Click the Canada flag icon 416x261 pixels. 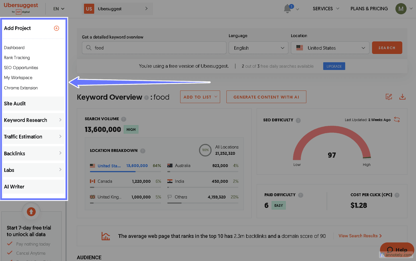[93, 181]
